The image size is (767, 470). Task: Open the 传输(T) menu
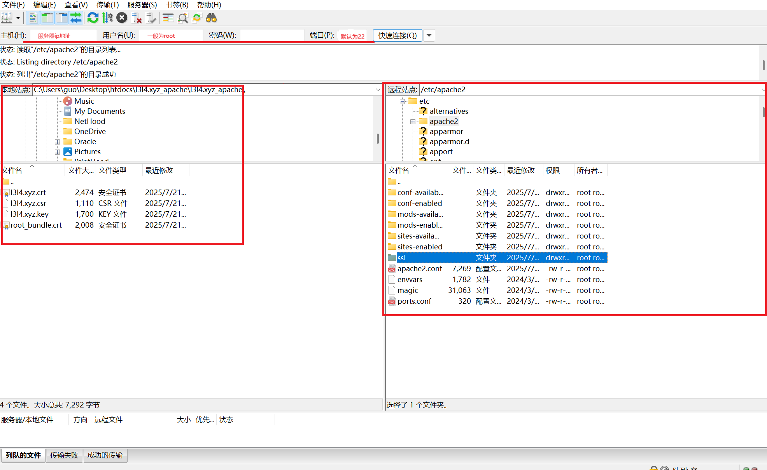point(107,5)
